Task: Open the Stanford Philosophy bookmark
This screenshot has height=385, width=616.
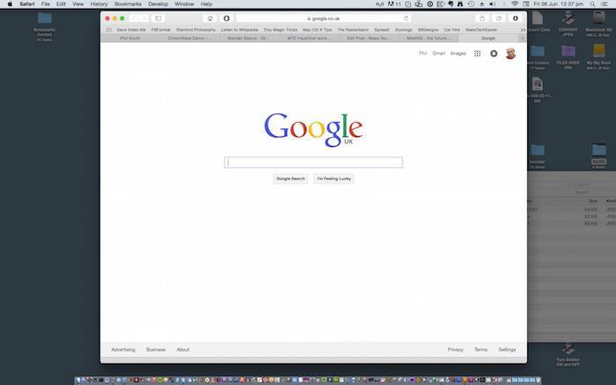Action: 195,30
